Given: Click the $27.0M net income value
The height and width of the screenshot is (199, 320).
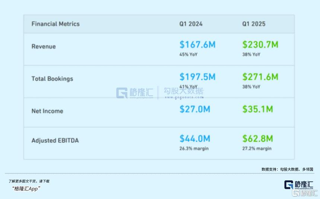Looking at the screenshot, I should [x=195, y=109].
